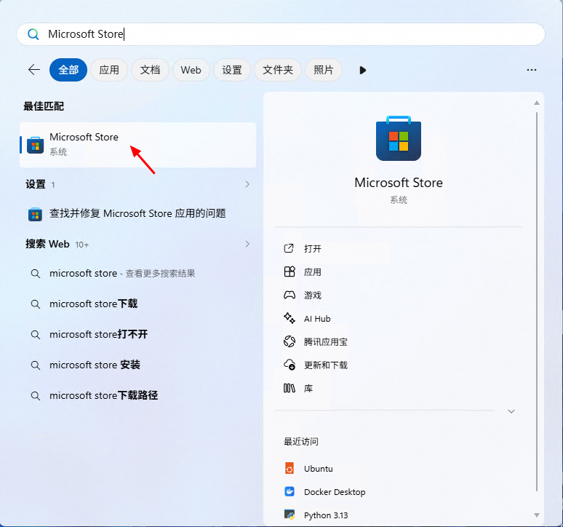The width and height of the screenshot is (563, 527).
Task: Show more filters with the play arrow
Action: coord(363,70)
